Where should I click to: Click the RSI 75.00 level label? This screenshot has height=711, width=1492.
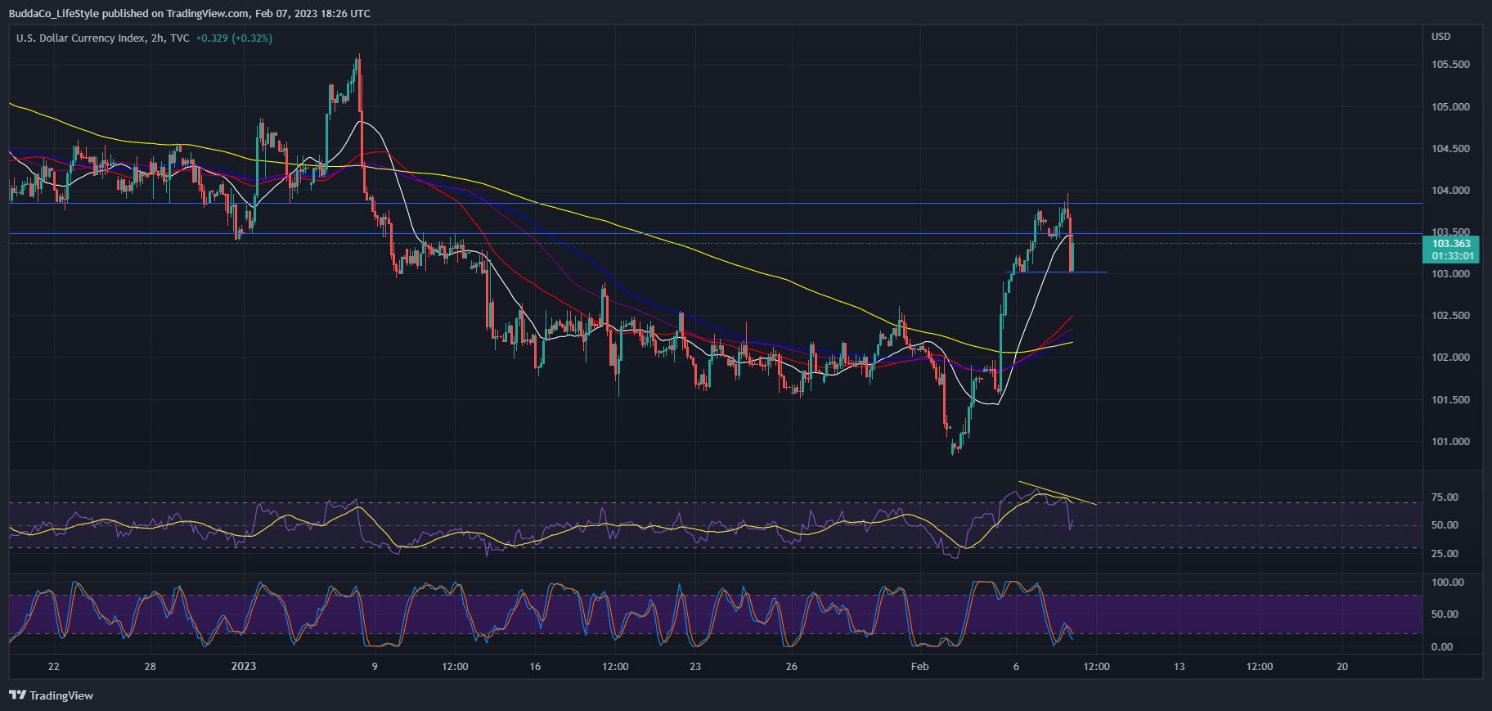1445,497
